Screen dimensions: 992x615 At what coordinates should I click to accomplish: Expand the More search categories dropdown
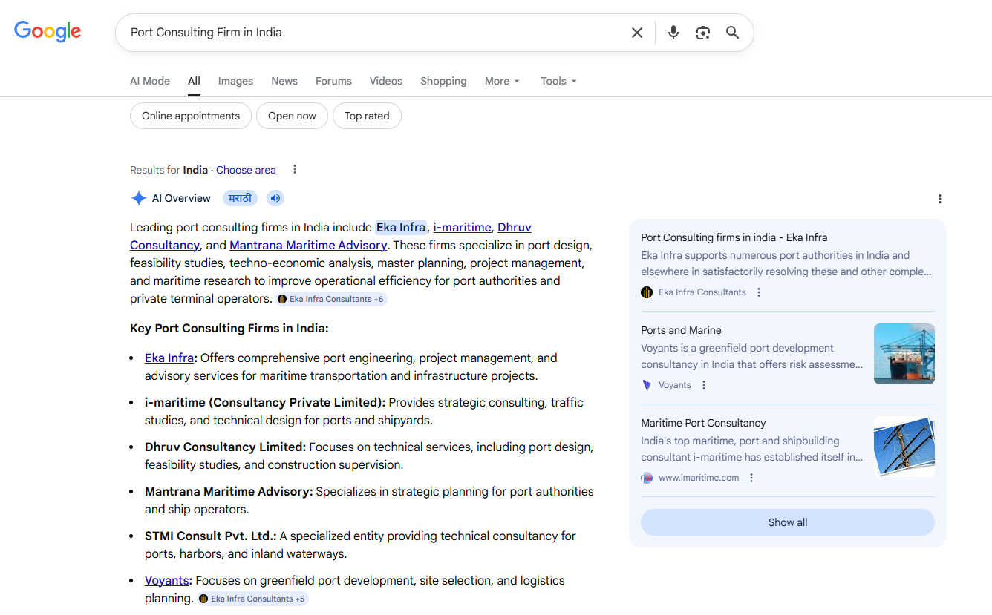coord(502,81)
